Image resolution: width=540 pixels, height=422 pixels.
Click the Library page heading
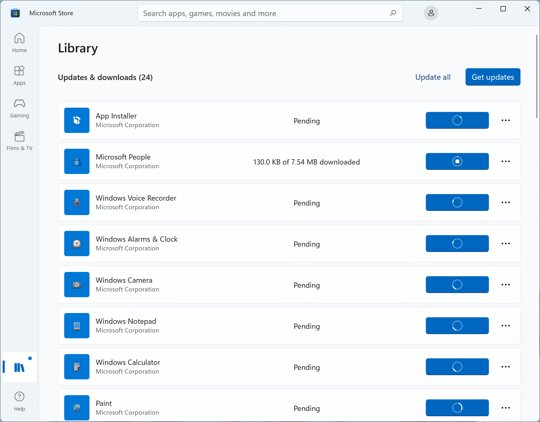pos(78,48)
